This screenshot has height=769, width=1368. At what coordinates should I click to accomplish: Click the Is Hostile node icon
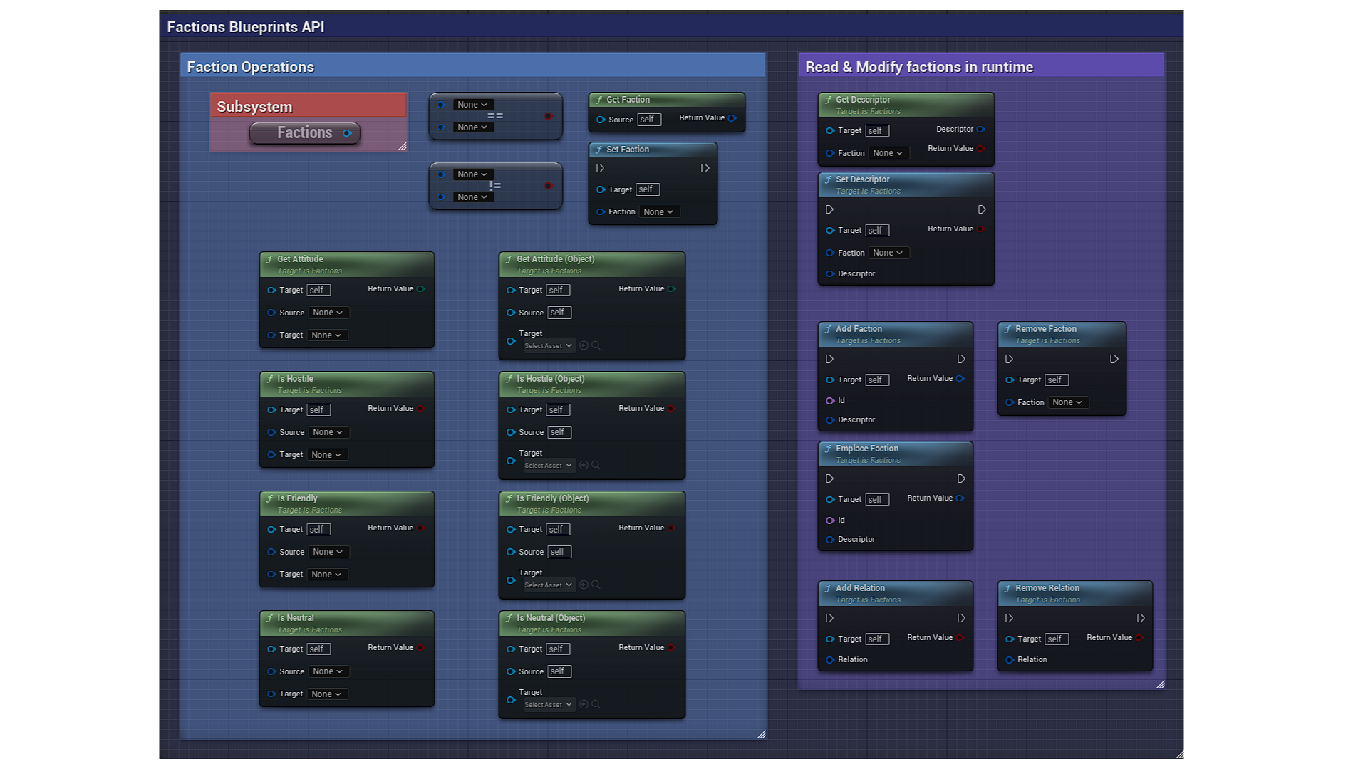(269, 378)
